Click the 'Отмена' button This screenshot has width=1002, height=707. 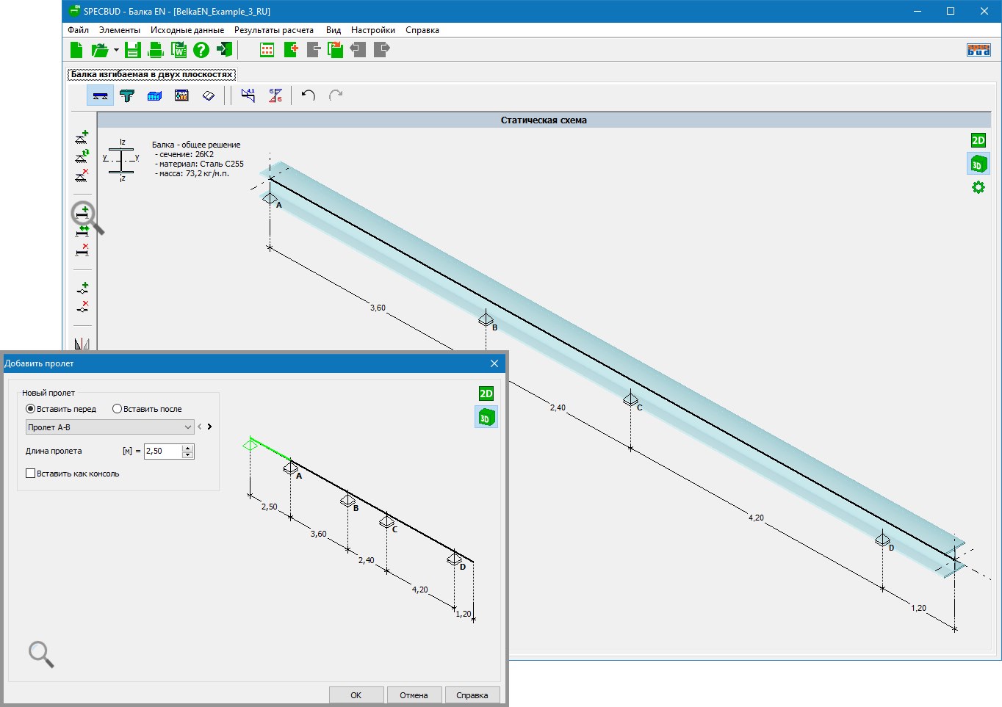pyautogui.click(x=414, y=695)
